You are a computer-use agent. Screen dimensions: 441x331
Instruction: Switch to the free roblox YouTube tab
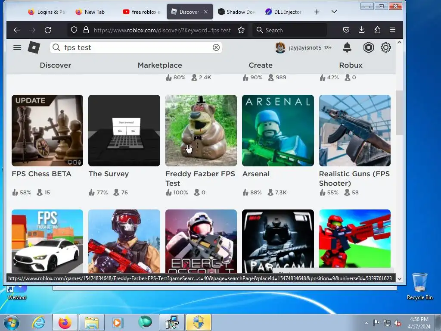click(x=142, y=12)
